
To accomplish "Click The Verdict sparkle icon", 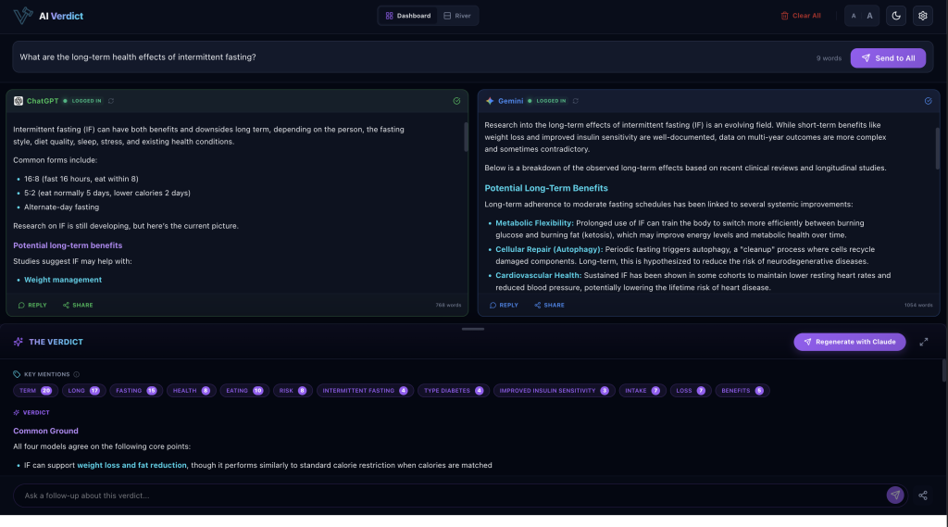I will tap(19, 342).
